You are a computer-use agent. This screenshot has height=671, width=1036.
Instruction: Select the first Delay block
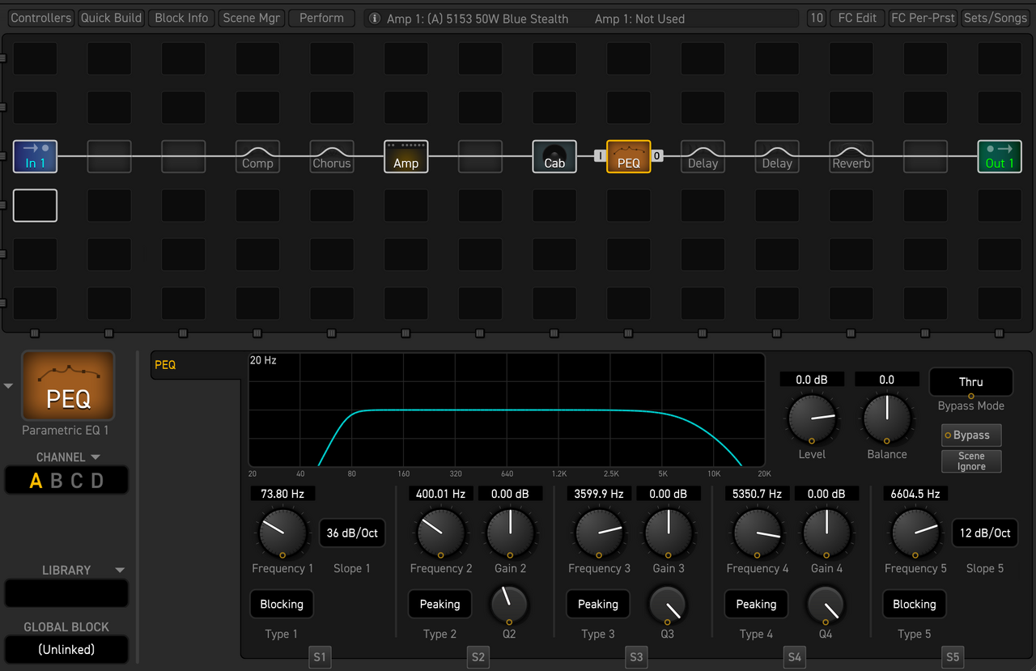(x=703, y=156)
